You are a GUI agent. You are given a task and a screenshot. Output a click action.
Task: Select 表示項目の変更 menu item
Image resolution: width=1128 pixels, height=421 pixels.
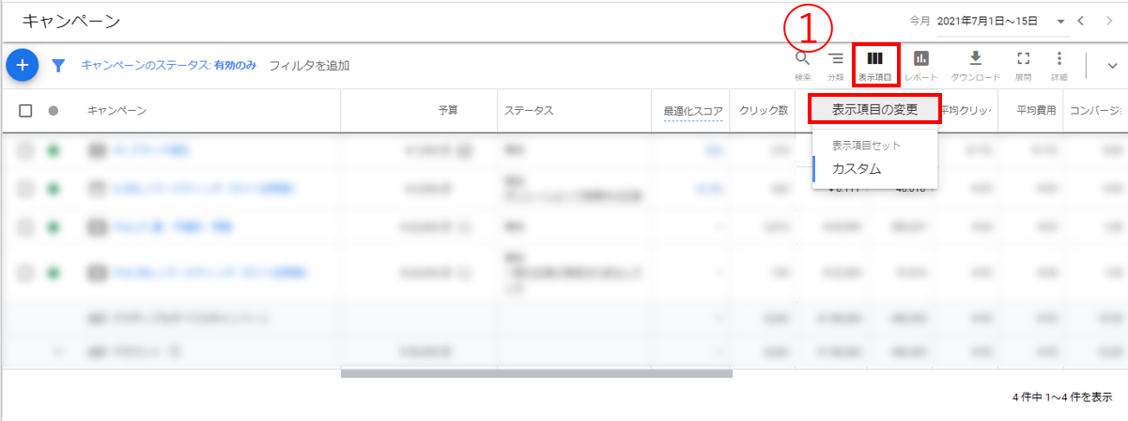pyautogui.click(x=874, y=109)
